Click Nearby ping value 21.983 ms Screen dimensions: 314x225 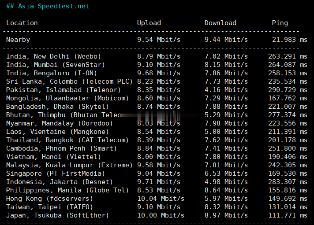click(290, 40)
